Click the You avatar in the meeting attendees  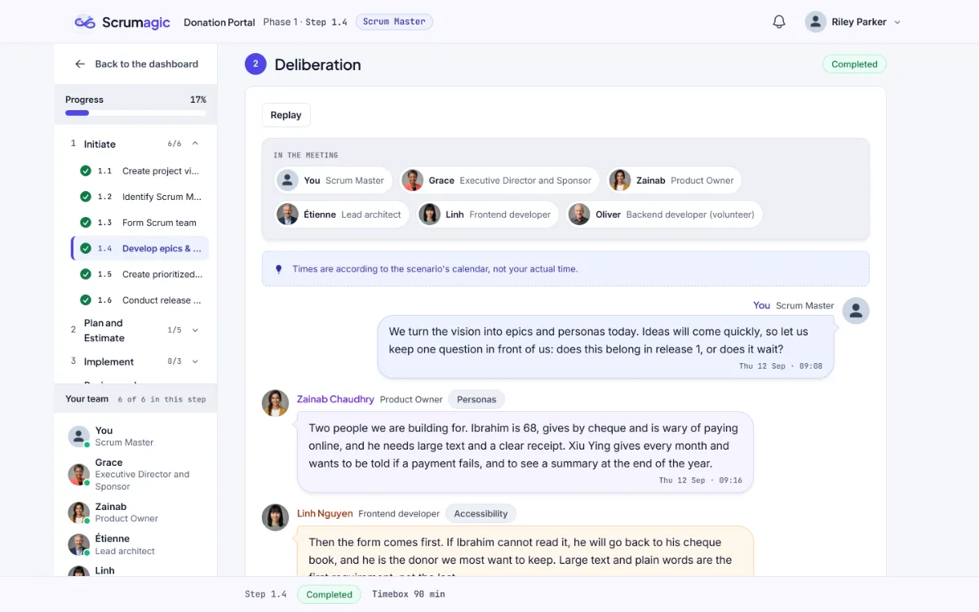click(287, 180)
